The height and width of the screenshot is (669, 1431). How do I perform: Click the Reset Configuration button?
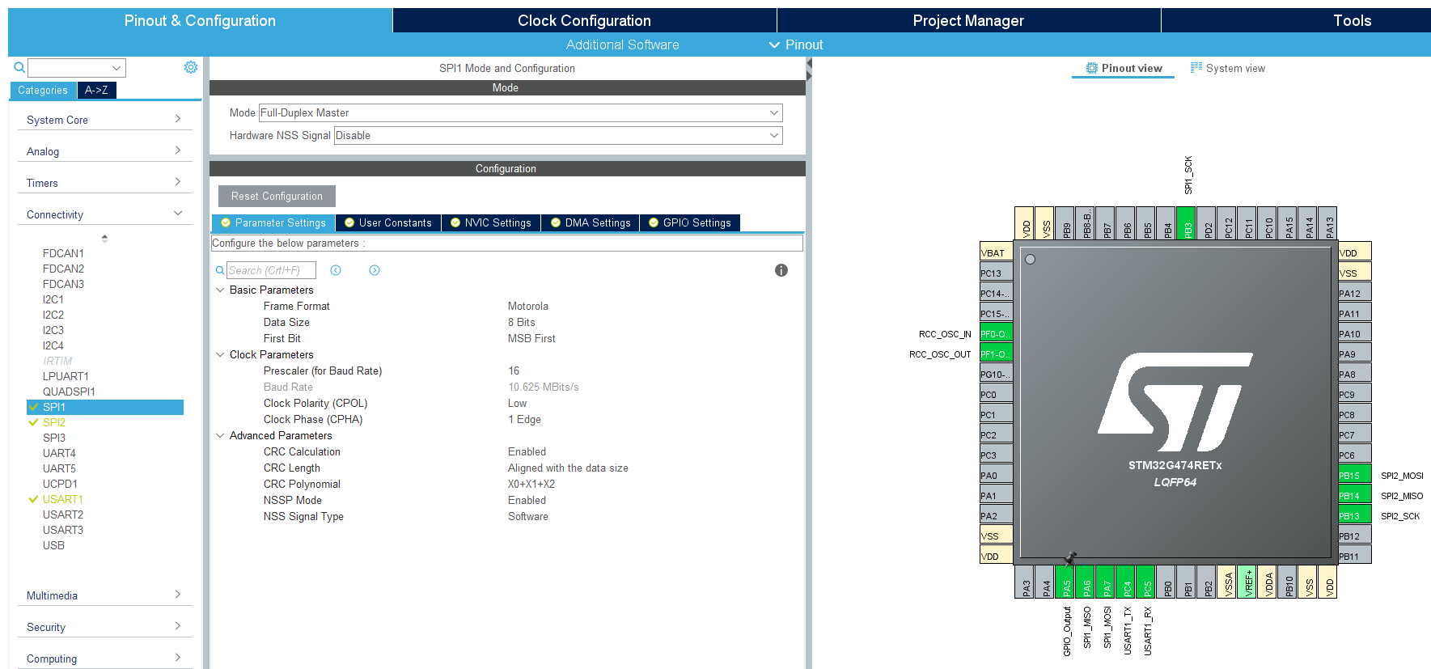pos(277,196)
